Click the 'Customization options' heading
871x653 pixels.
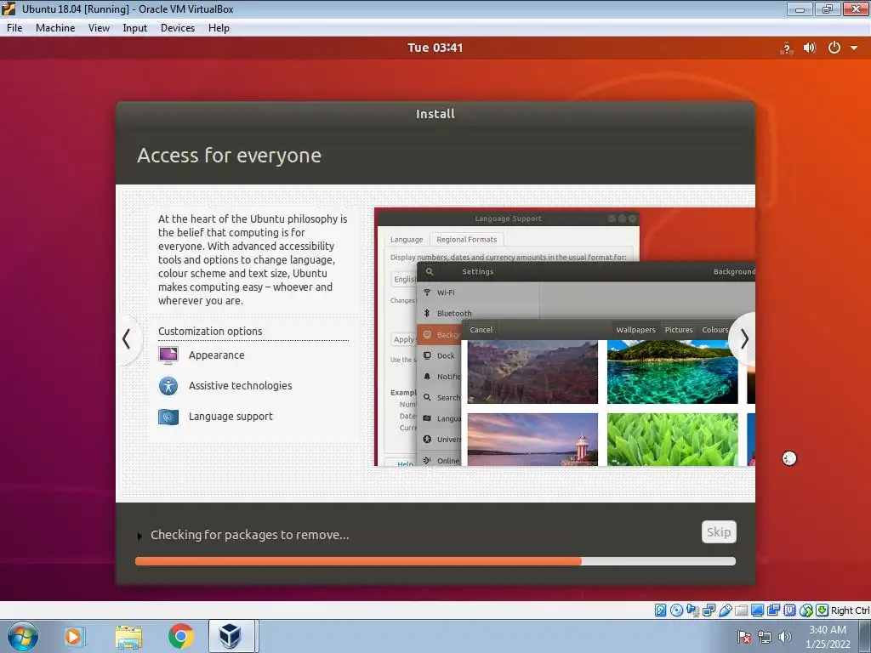(x=210, y=331)
